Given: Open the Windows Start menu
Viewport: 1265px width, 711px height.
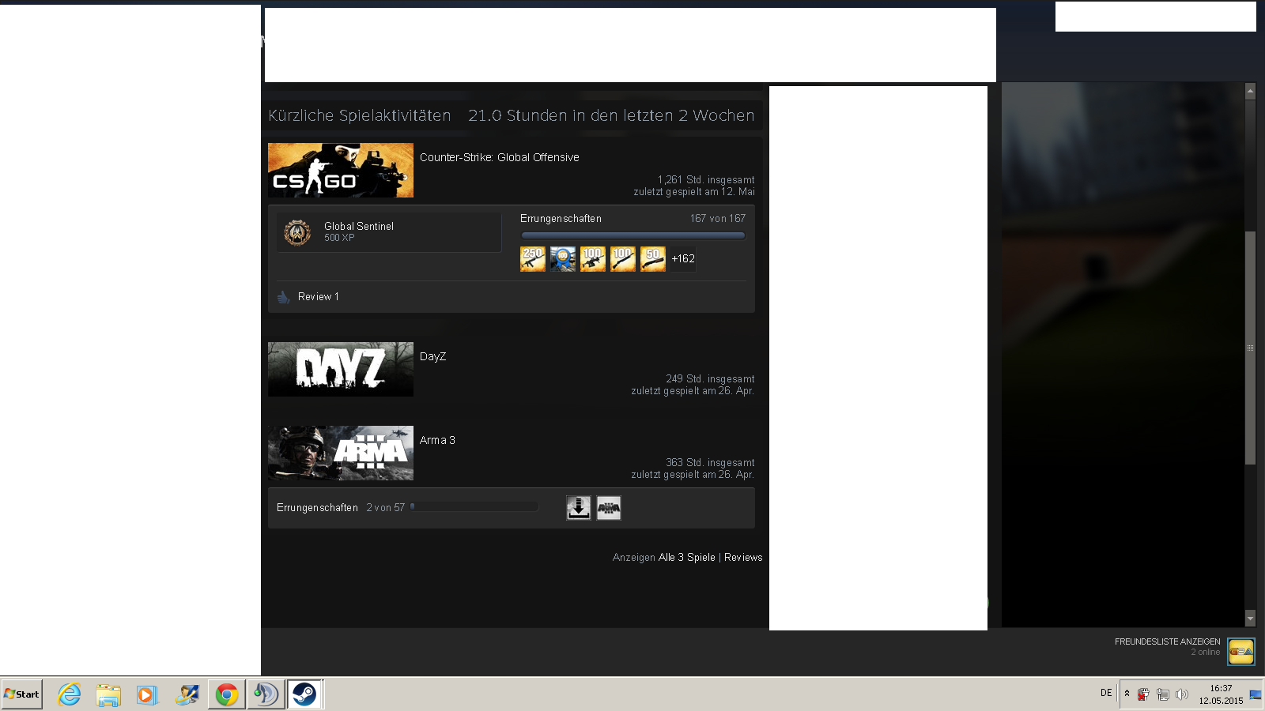Looking at the screenshot, I should tap(21, 694).
